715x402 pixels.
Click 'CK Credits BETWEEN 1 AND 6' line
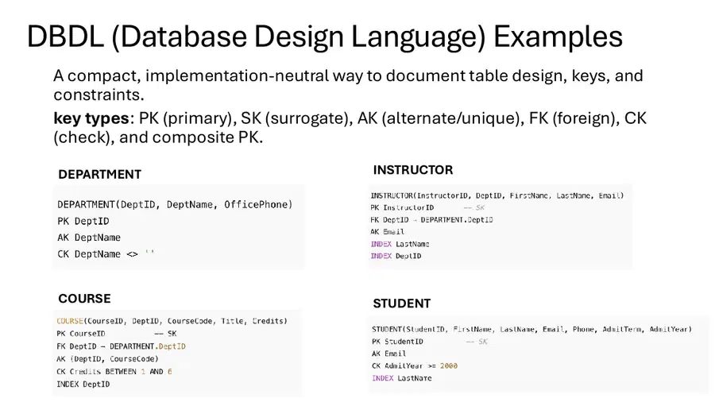pos(114,372)
